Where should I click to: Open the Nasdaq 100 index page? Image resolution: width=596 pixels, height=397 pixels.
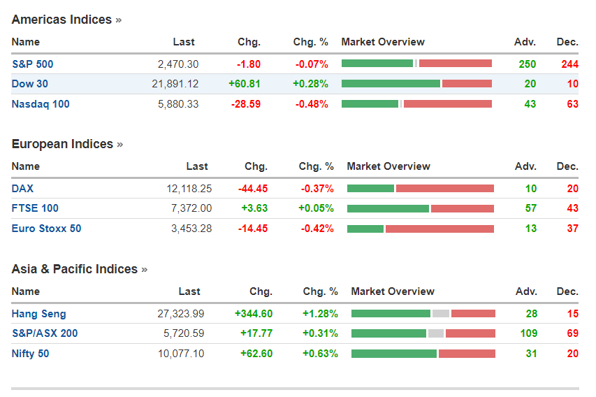tap(41, 104)
